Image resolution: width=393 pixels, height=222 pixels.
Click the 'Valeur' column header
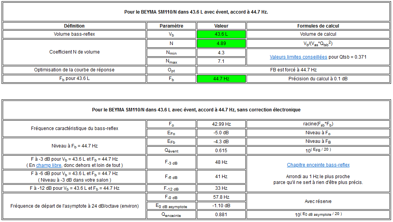point(221,26)
